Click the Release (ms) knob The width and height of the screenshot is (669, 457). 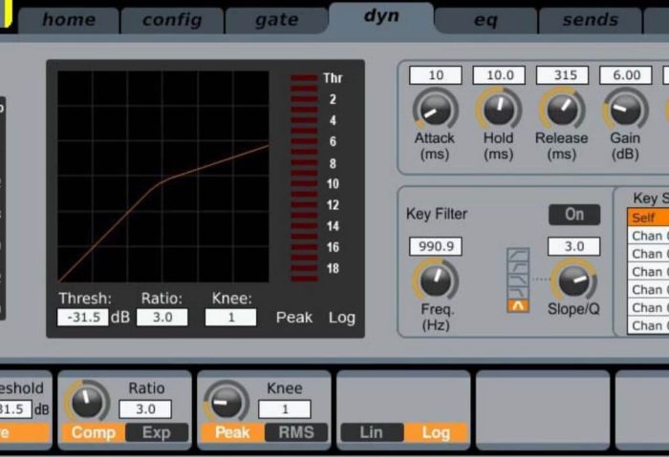(562, 110)
